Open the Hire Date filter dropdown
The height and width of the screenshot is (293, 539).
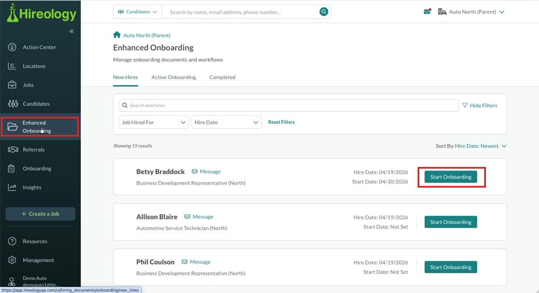coord(227,122)
